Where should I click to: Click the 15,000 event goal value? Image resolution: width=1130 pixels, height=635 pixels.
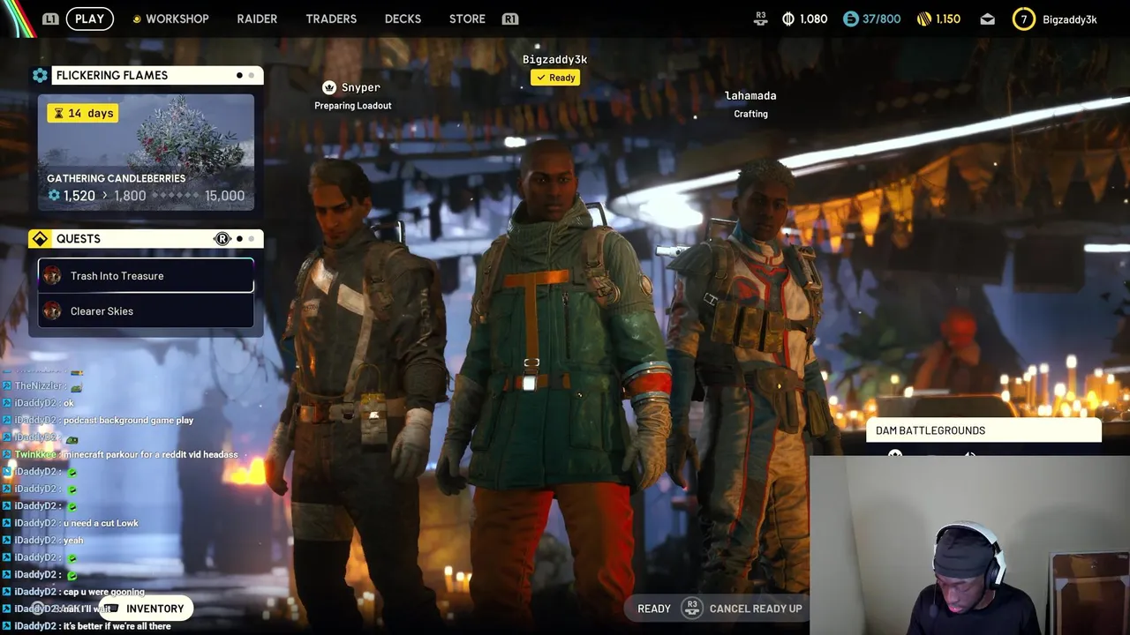coord(224,196)
